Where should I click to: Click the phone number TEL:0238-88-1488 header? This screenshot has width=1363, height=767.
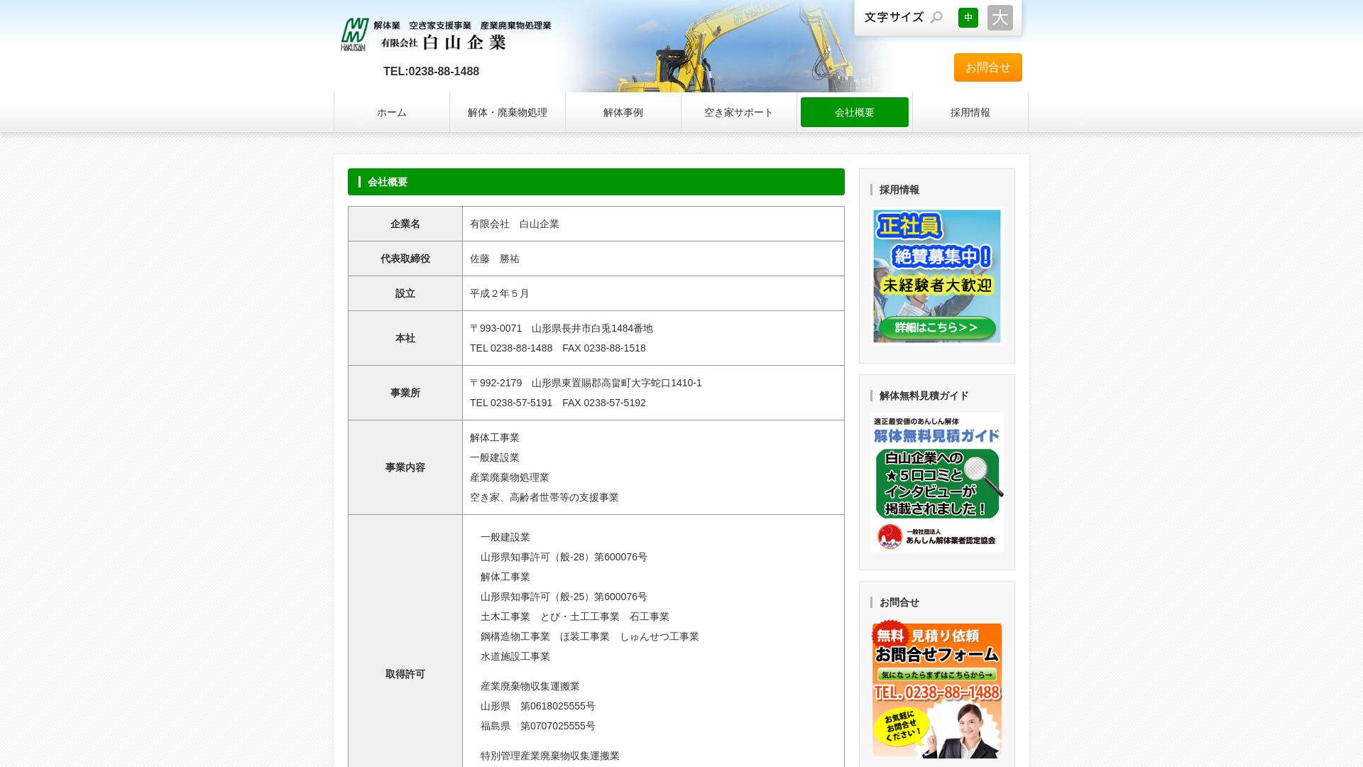(430, 71)
